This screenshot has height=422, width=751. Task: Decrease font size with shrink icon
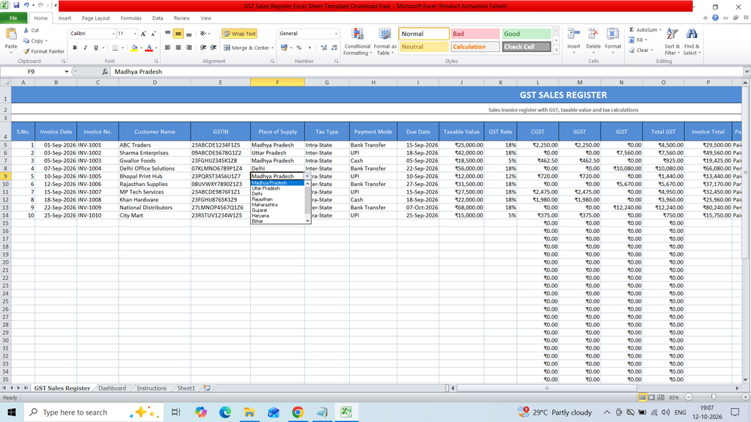pos(153,34)
